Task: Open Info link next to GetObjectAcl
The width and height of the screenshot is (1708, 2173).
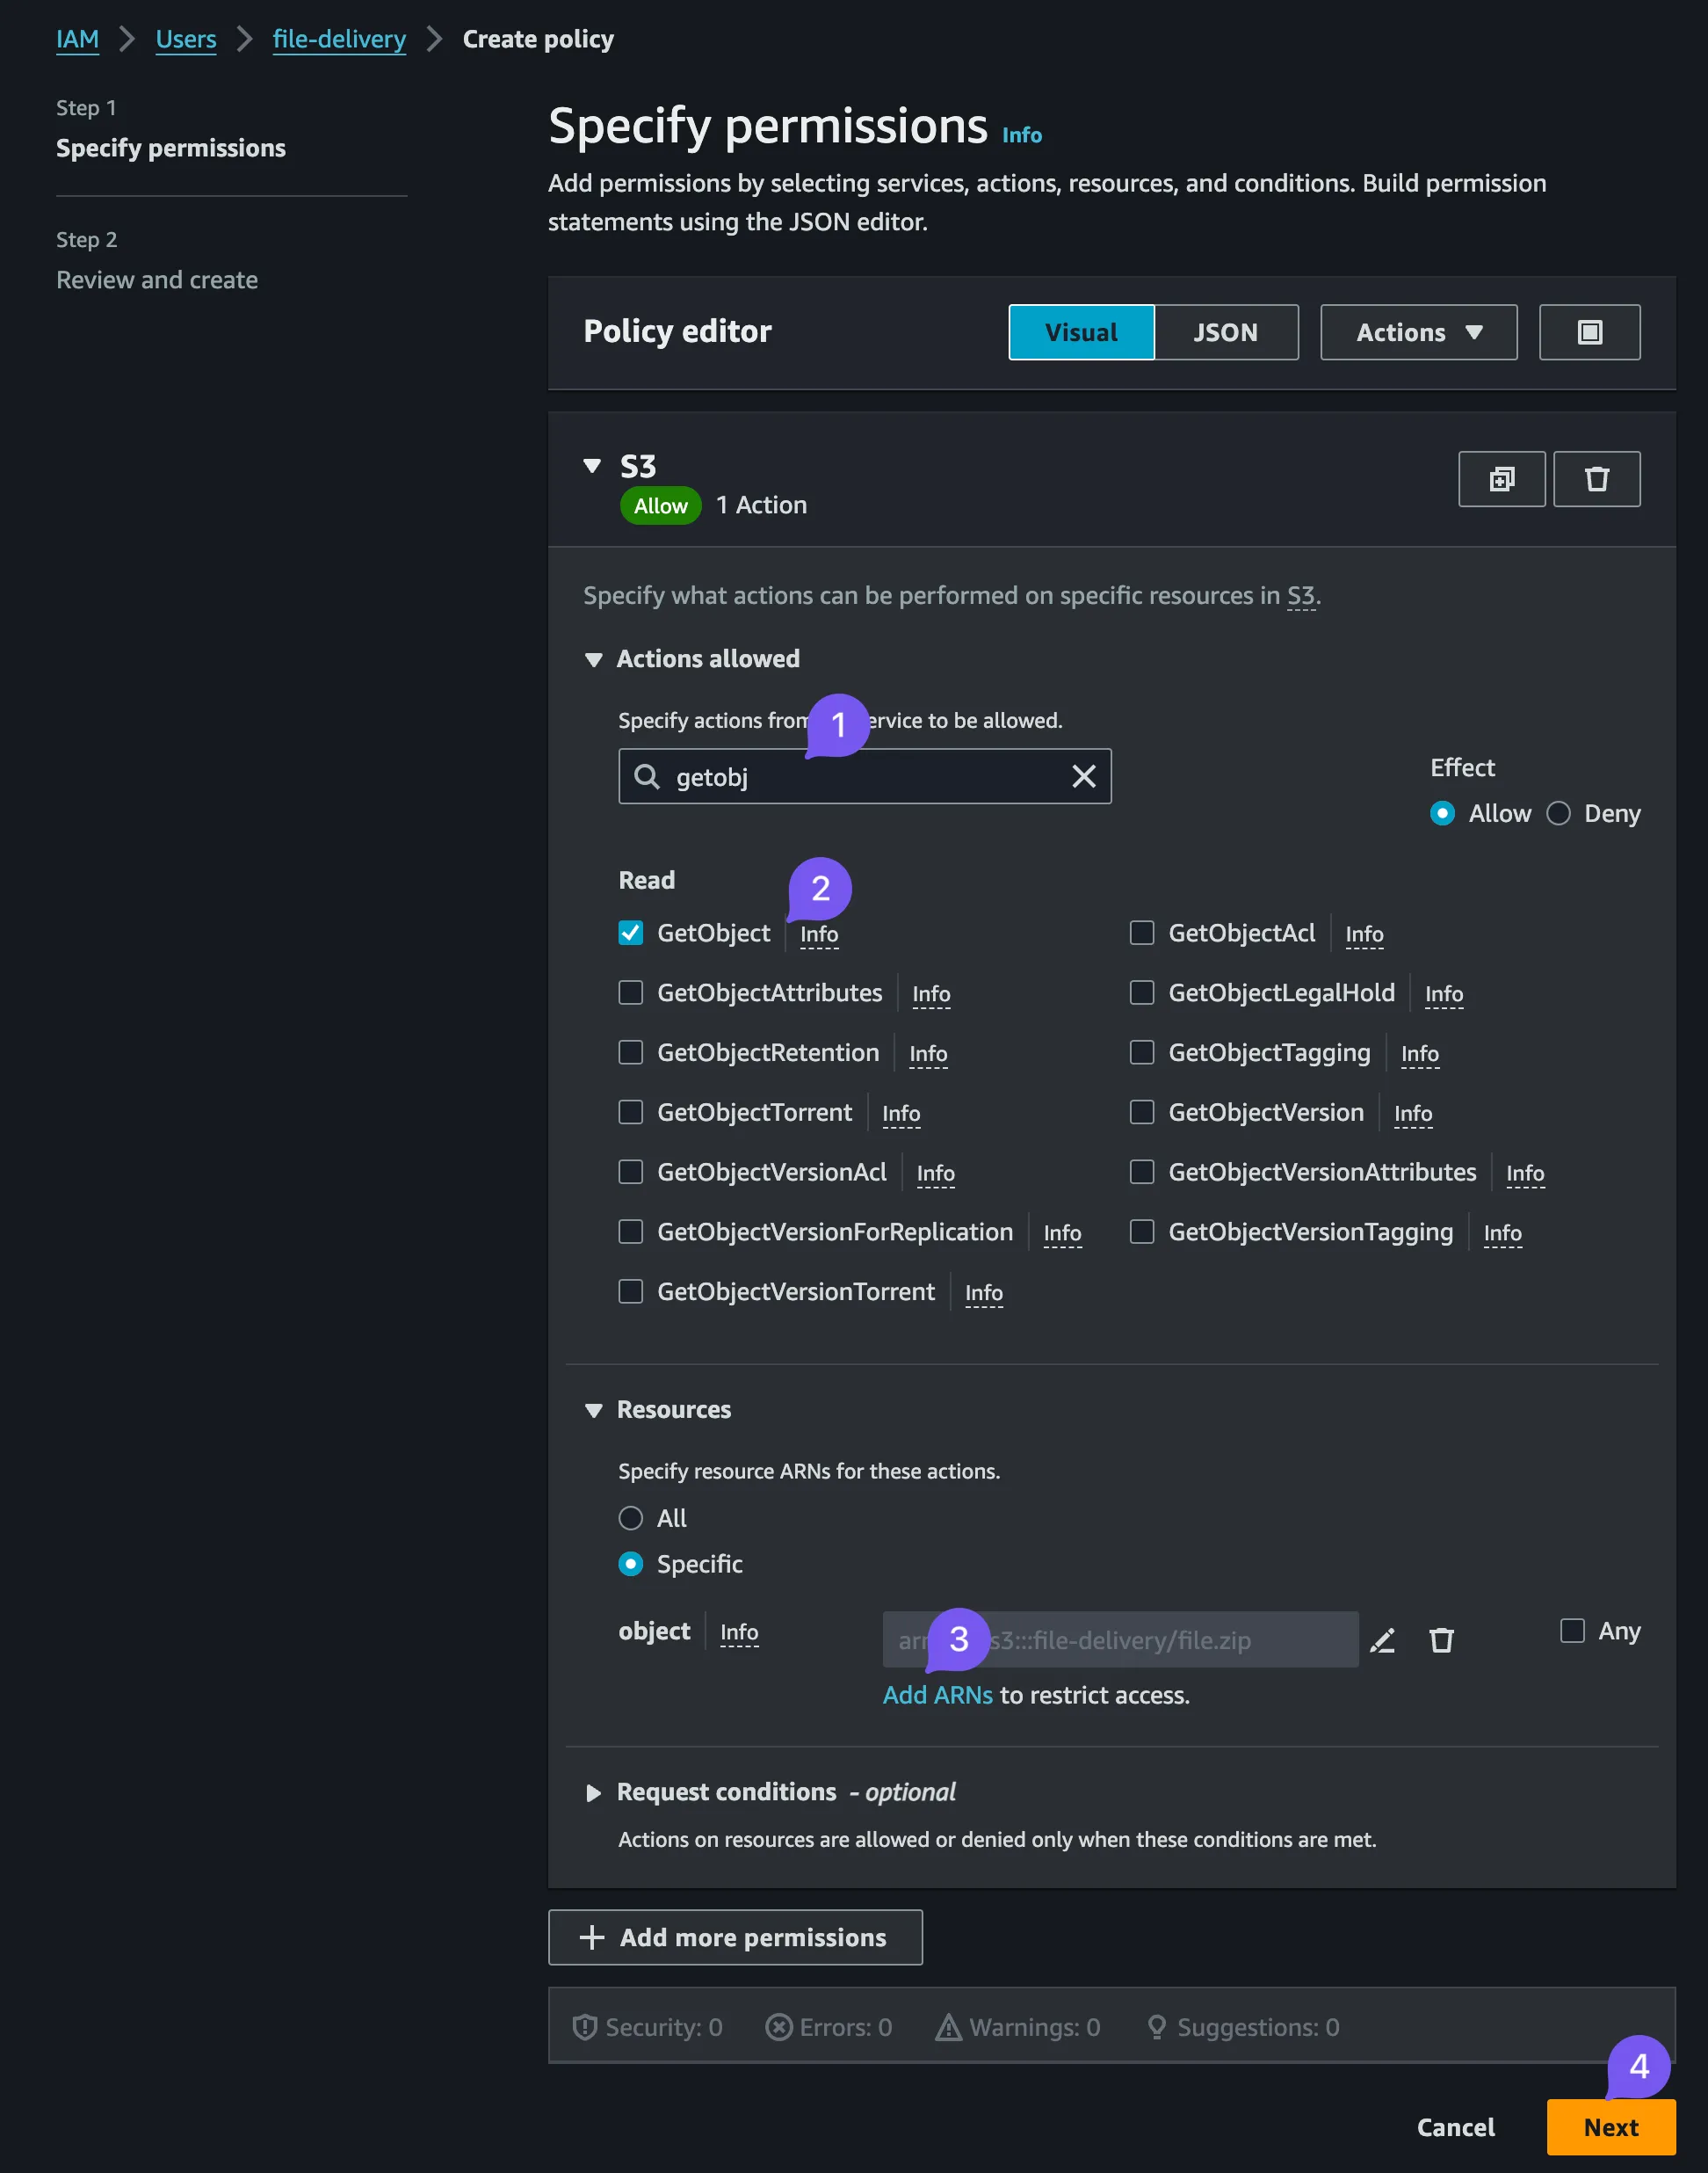Action: click(x=1364, y=934)
